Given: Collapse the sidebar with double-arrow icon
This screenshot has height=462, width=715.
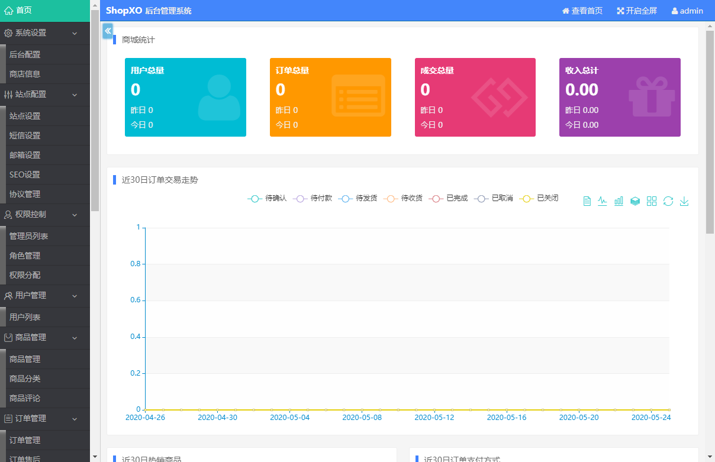Looking at the screenshot, I should tap(108, 31).
